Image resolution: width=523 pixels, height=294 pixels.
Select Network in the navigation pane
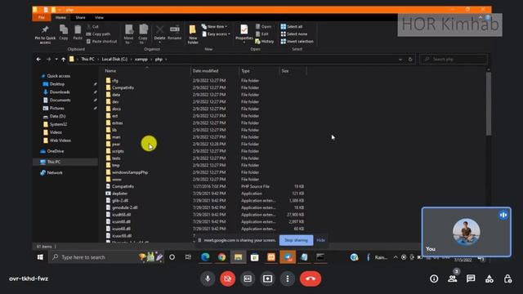click(x=55, y=172)
